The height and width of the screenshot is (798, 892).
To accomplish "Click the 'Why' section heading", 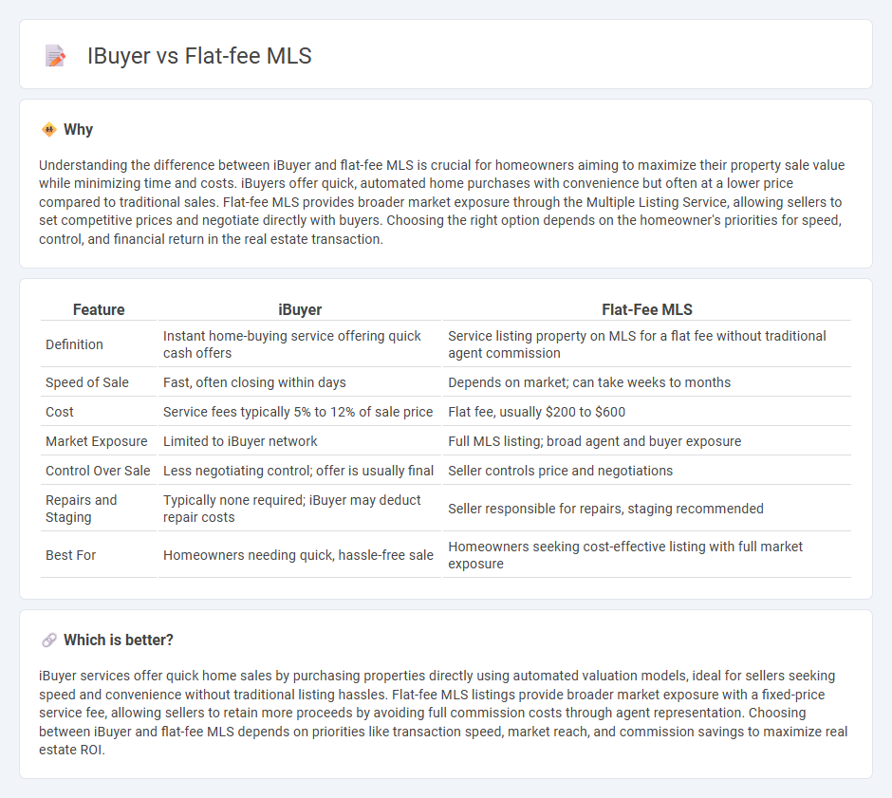I will click(x=78, y=130).
